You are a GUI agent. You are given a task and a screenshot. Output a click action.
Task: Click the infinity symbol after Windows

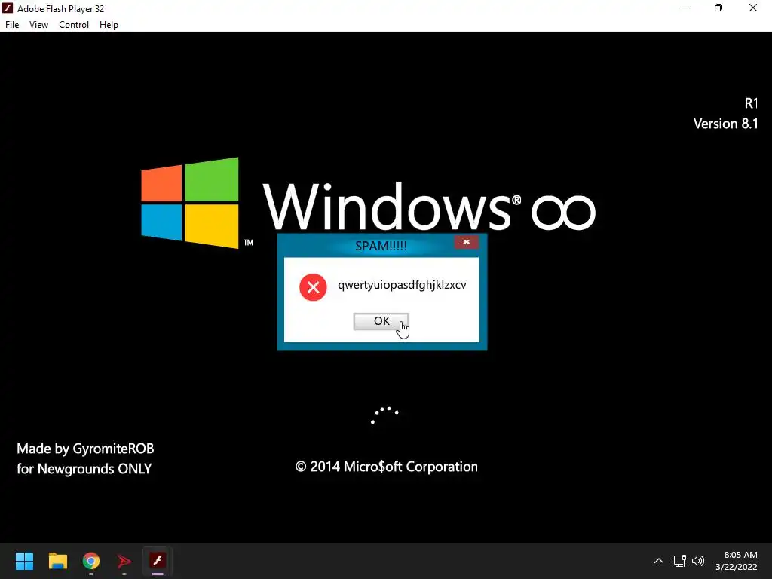click(563, 212)
